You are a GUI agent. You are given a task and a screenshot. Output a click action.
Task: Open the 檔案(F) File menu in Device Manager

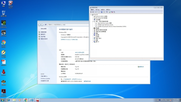click(92, 10)
